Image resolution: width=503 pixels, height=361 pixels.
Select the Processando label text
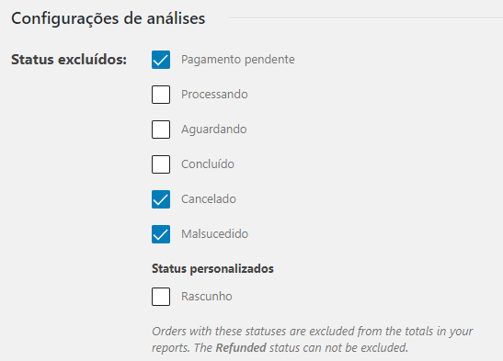[x=214, y=95]
